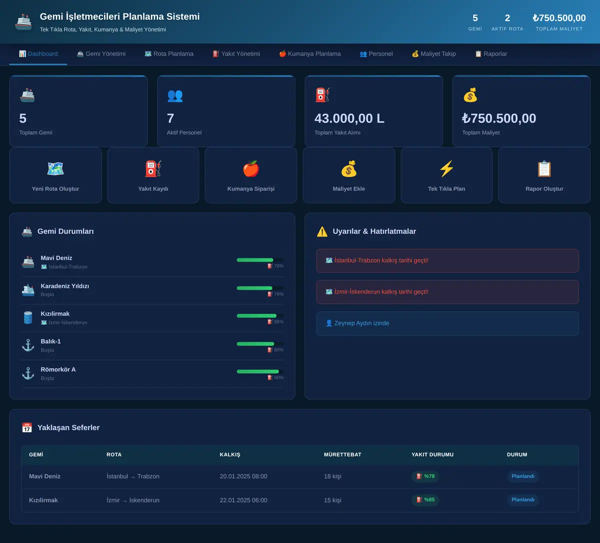600x543 pixels.
Task: Click the Tek Tıkla Plan label
Action: coord(446,189)
